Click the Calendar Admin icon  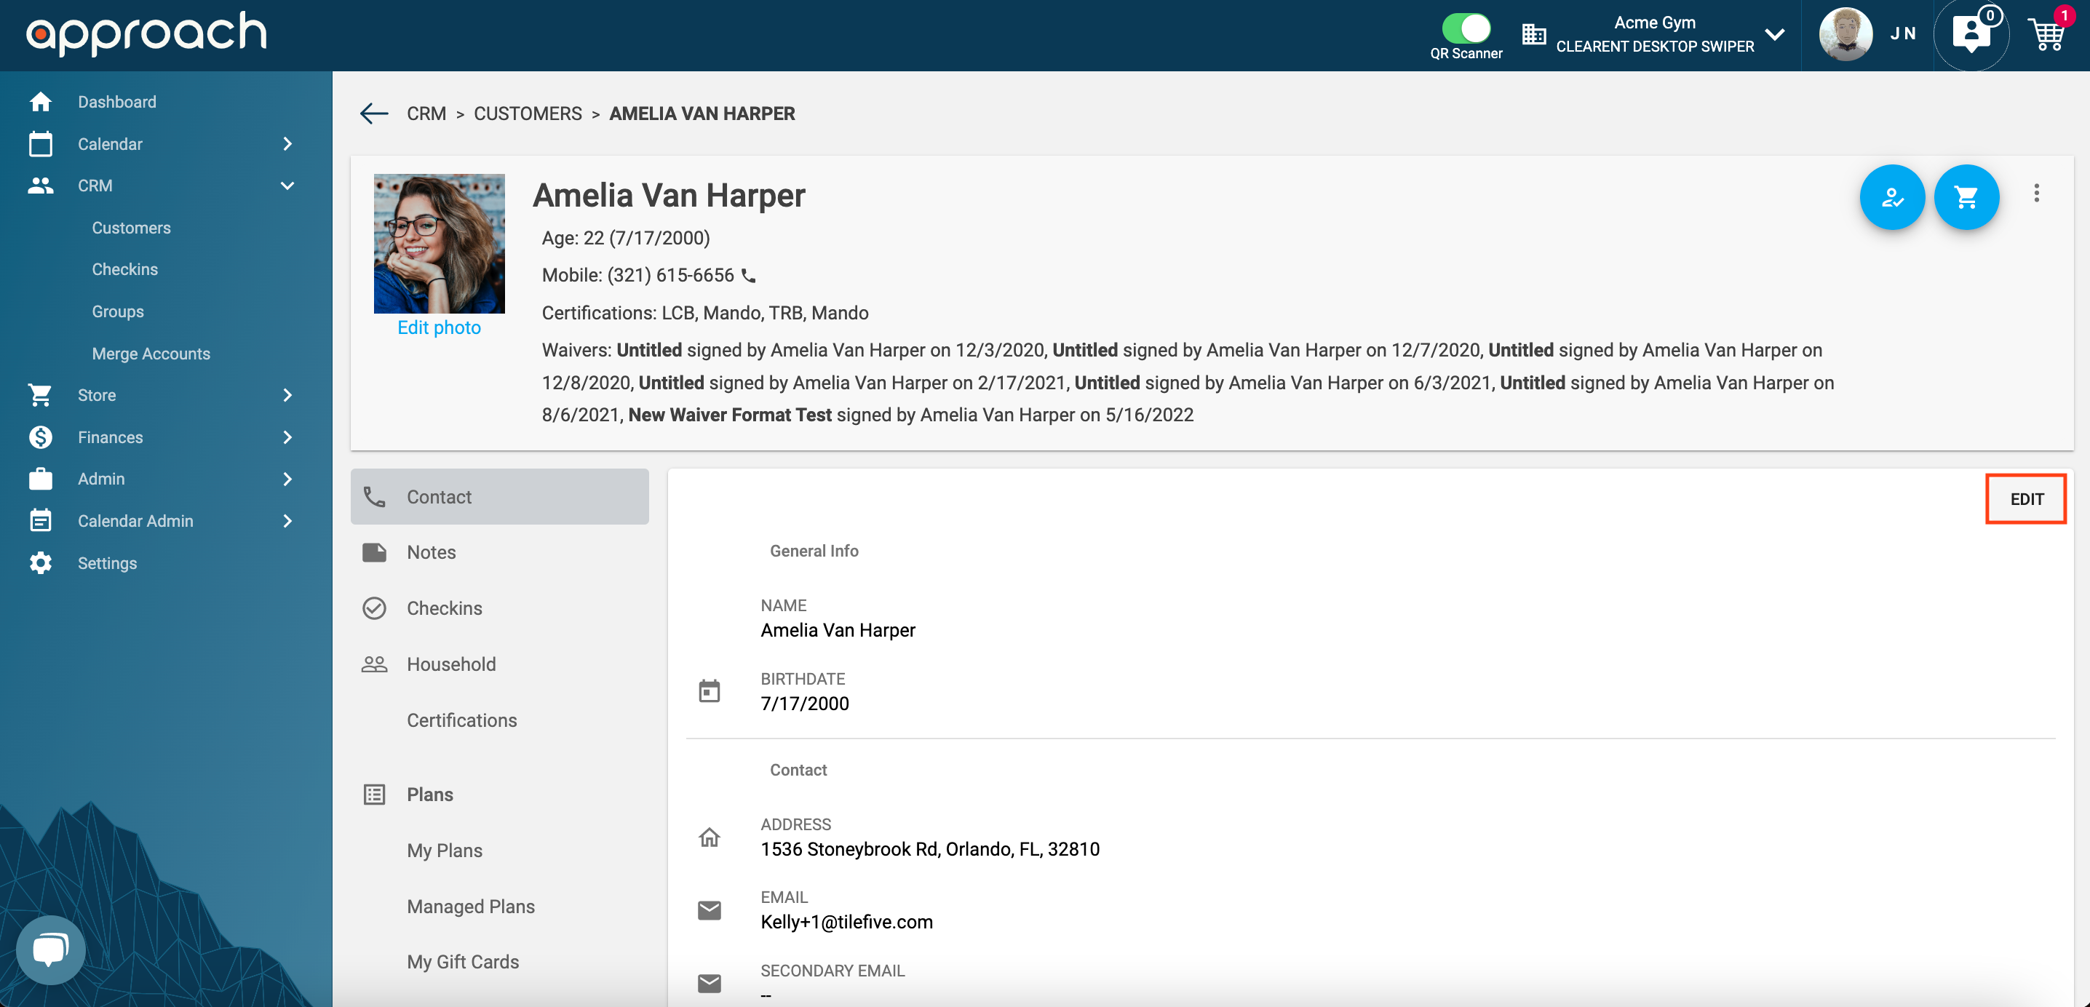(x=40, y=521)
